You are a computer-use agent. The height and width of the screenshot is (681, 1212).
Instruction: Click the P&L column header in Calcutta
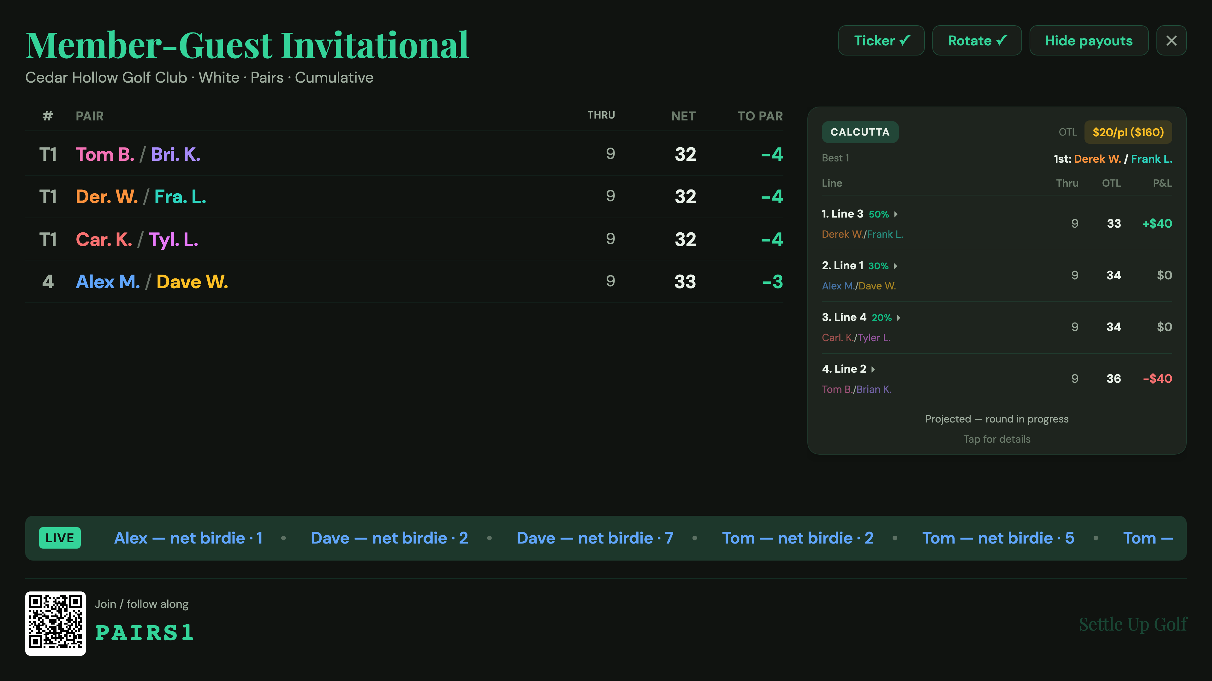[1162, 183]
